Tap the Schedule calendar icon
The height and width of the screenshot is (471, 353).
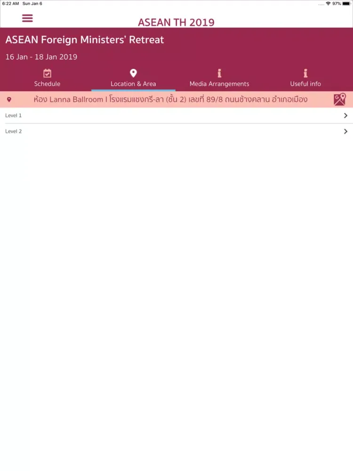[47, 73]
